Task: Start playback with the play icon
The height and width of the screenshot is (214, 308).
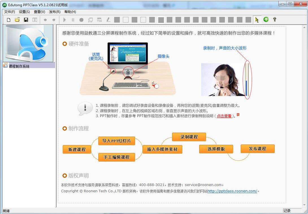Action: point(64,20)
